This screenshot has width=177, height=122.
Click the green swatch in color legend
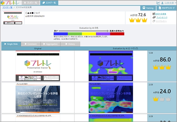(75, 34)
